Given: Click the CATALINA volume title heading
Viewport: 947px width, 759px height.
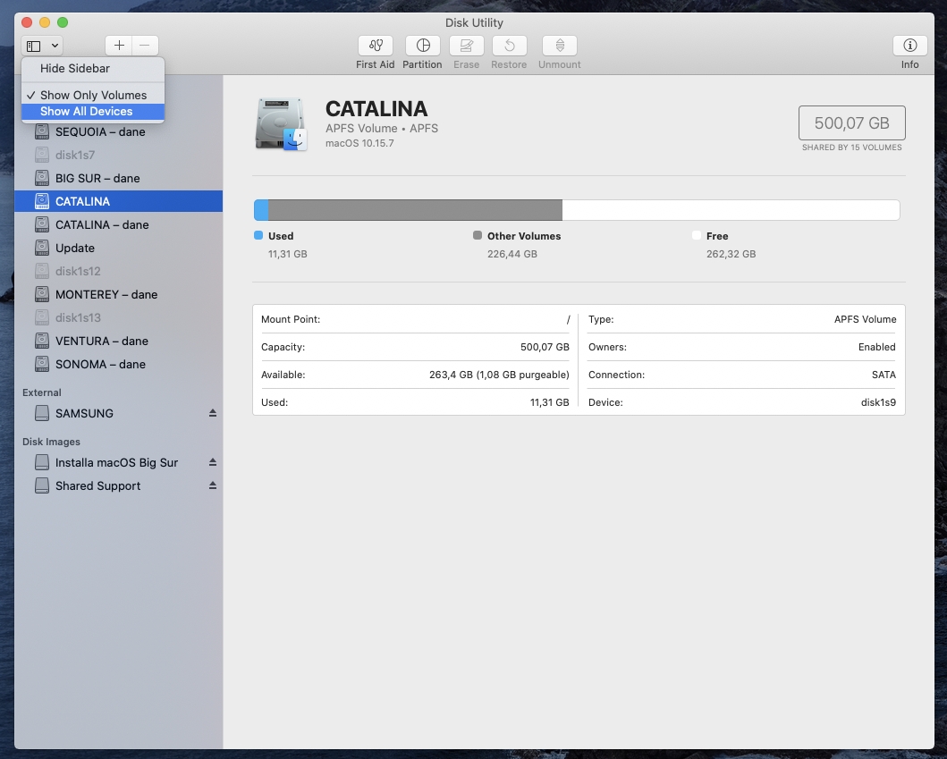Looking at the screenshot, I should pyautogui.click(x=376, y=109).
